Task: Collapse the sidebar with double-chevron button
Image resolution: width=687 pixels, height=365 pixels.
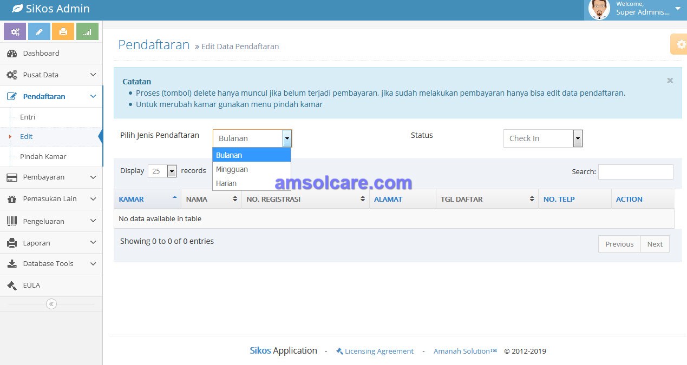Action: [51, 304]
